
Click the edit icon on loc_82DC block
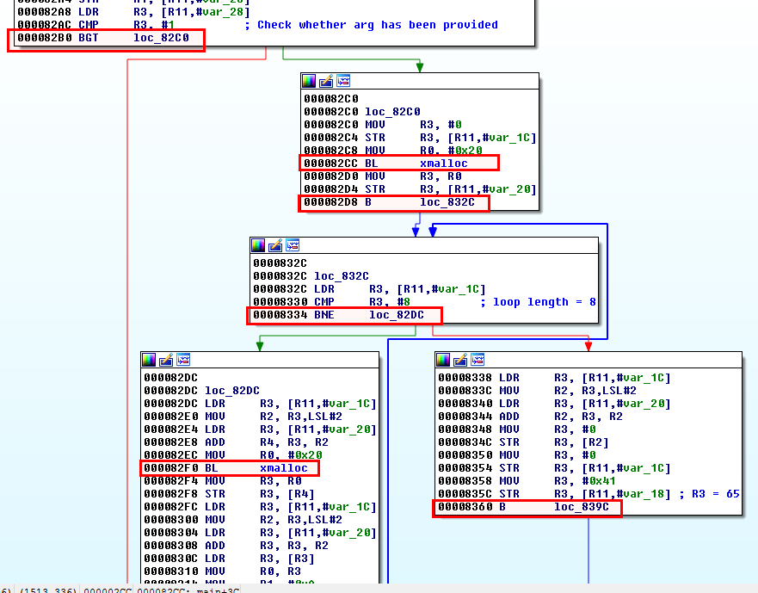coord(166,360)
